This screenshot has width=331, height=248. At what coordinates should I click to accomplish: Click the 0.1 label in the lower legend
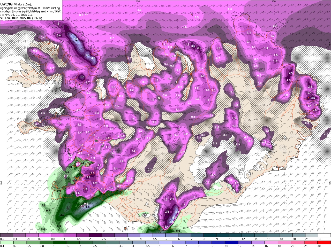point(2,246)
